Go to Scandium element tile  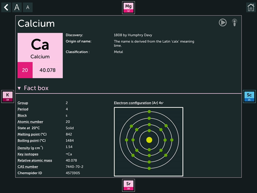pos(249,96)
